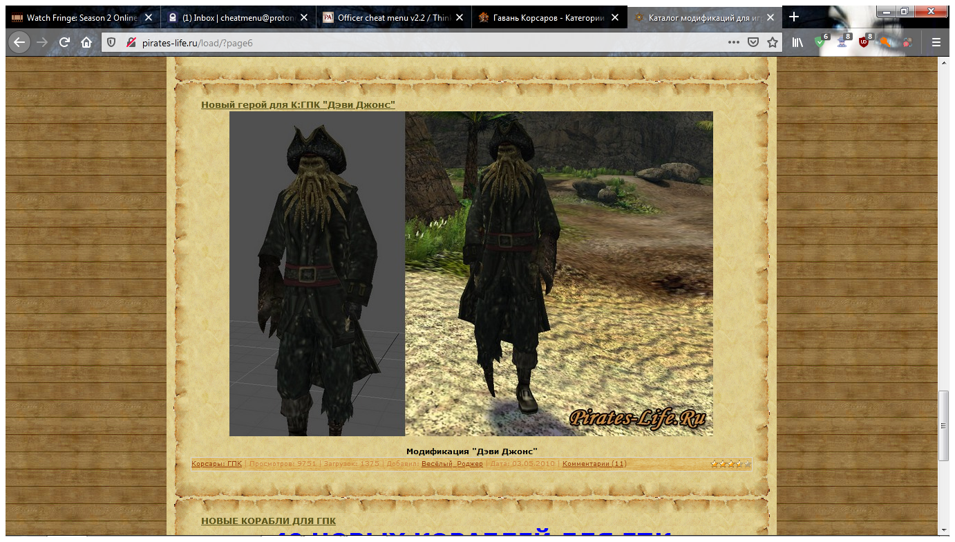The image size is (955, 542).
Task: Reload the current page
Action: pyautogui.click(x=64, y=42)
